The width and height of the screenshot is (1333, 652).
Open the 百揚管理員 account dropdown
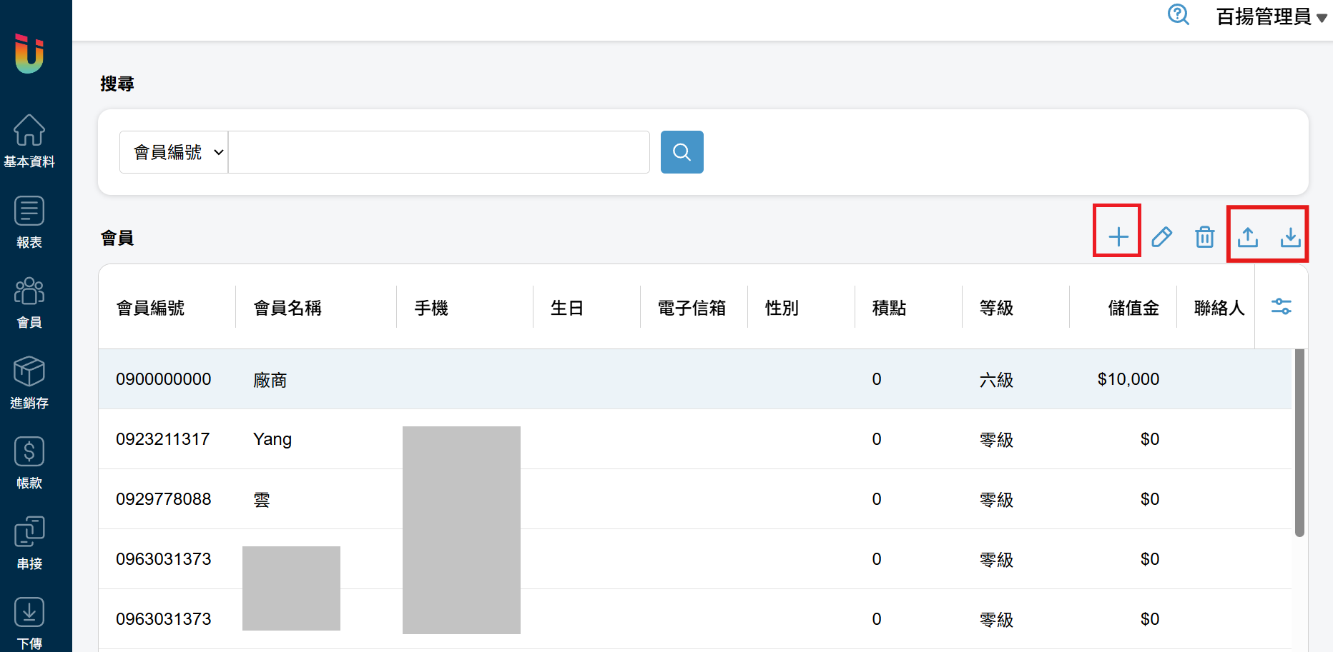[1271, 16]
